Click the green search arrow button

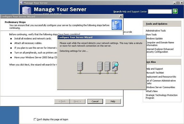[175, 11]
